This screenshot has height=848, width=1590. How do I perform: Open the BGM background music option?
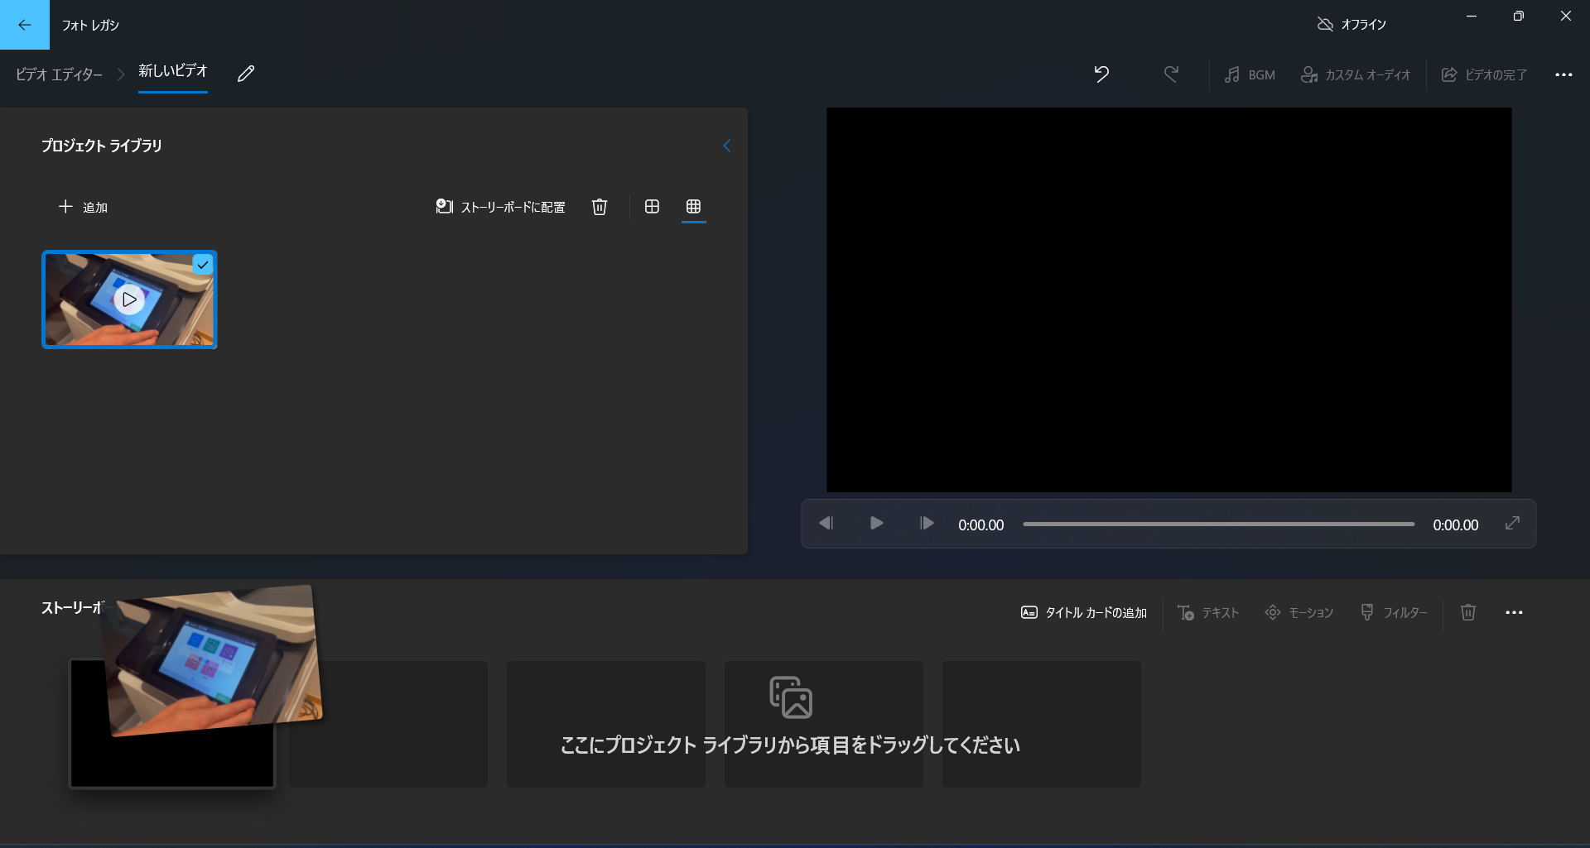(1250, 74)
